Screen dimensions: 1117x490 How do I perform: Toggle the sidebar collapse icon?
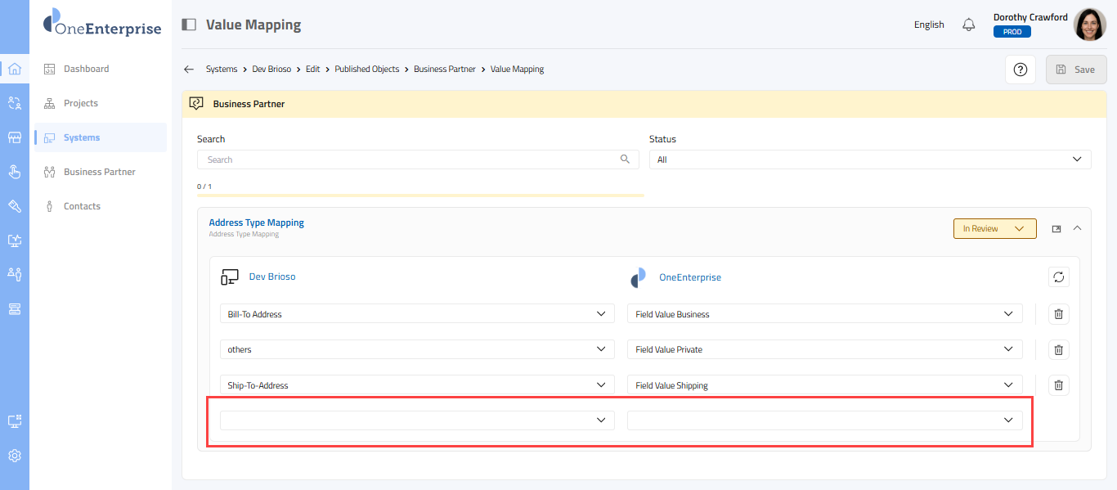[189, 25]
